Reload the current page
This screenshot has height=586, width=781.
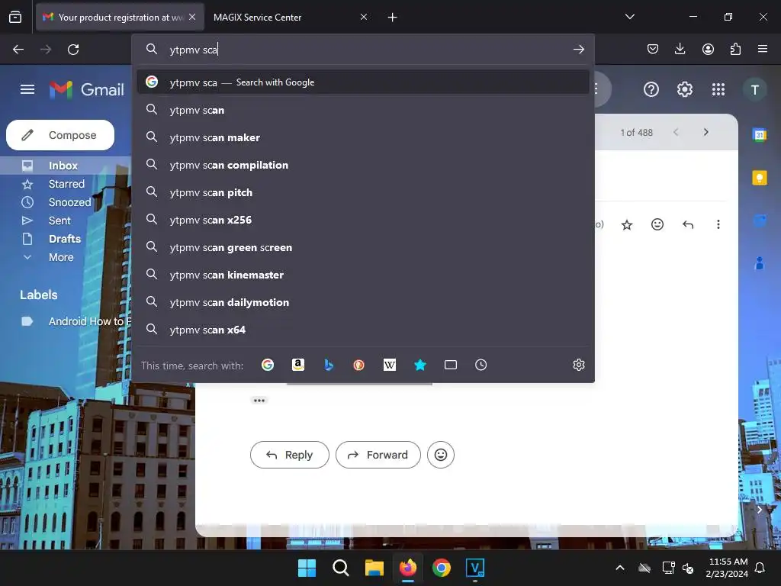tap(73, 50)
